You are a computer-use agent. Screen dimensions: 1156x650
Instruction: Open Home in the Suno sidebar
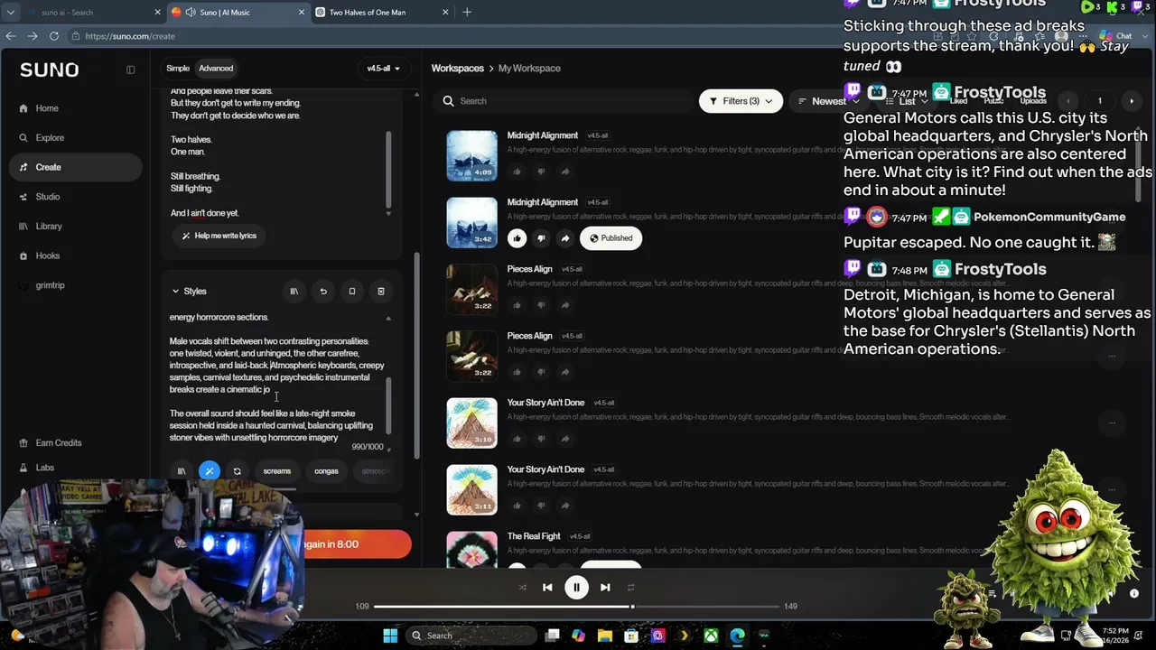(46, 108)
